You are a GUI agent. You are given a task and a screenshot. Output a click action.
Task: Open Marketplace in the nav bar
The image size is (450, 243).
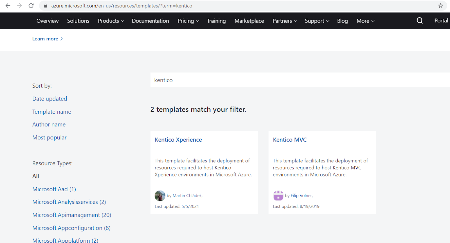tap(249, 21)
